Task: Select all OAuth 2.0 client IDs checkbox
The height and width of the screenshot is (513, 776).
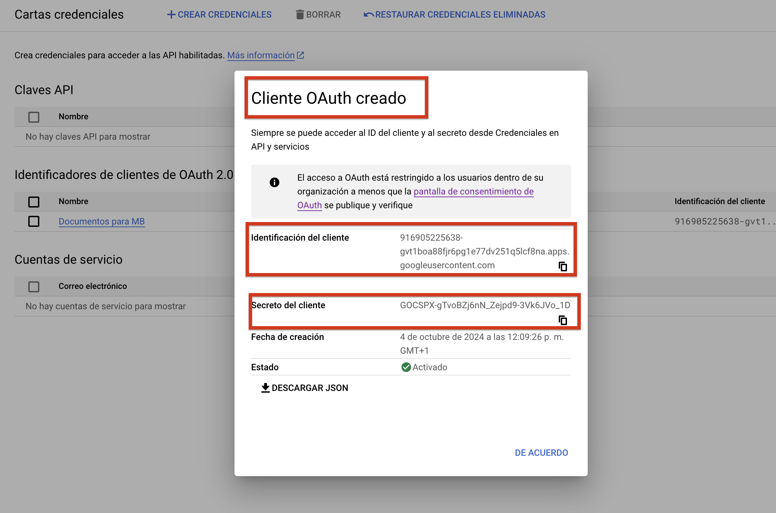Action: (34, 202)
